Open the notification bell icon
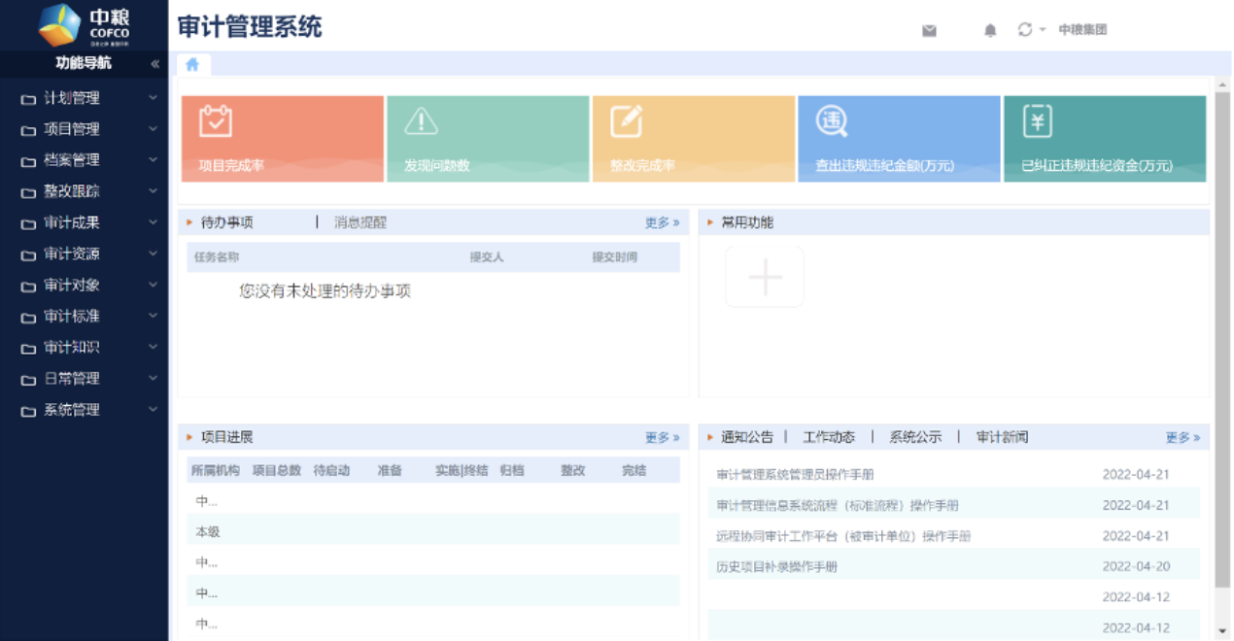1234x641 pixels. click(990, 30)
